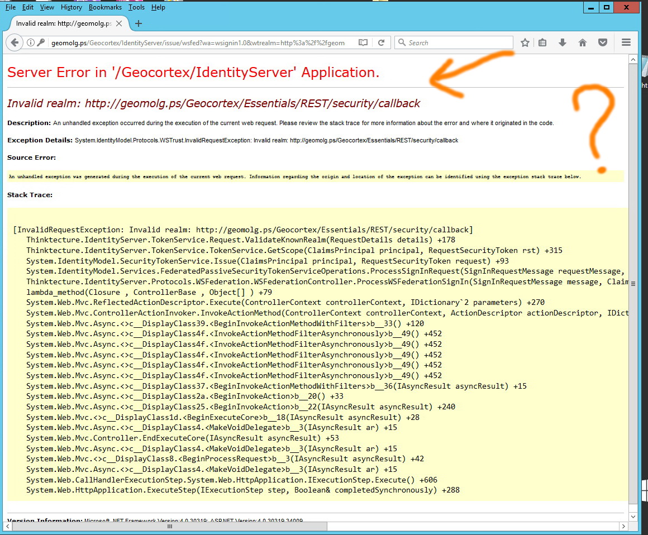The width and height of the screenshot is (648, 535).
Task: Minimize the browser window
Action: click(x=591, y=7)
